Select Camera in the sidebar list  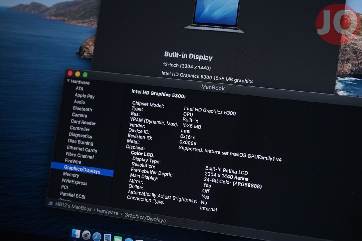click(79, 115)
